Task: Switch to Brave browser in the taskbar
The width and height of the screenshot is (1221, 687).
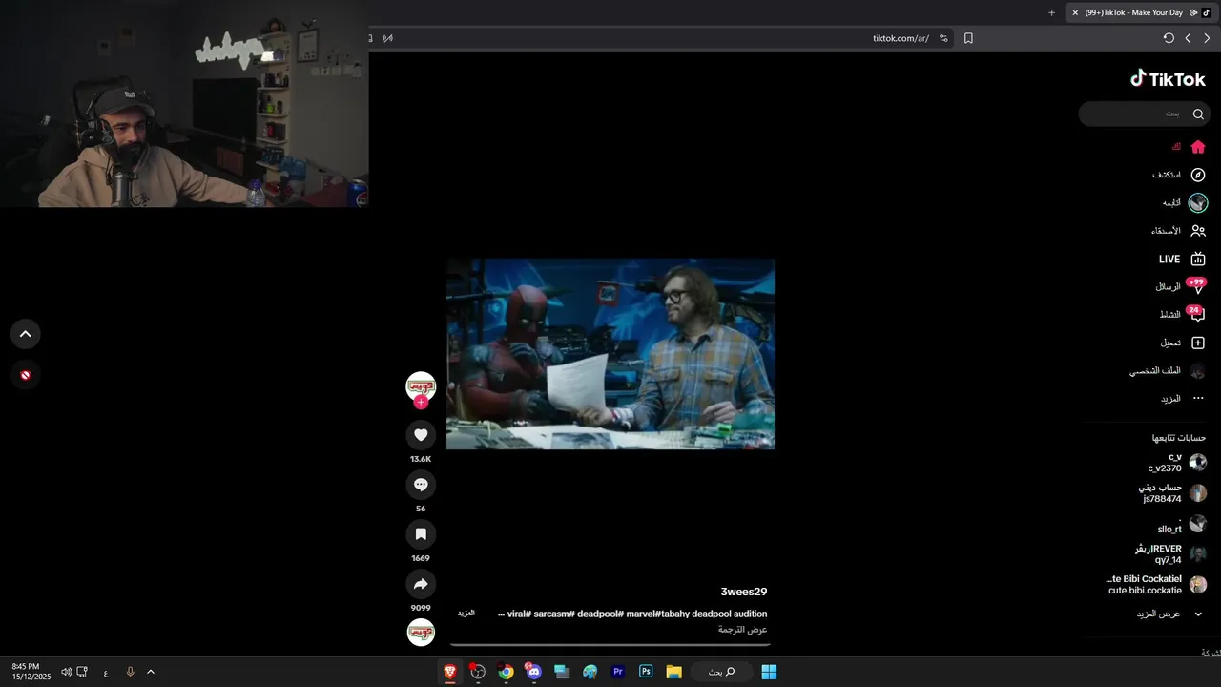Action: 449,672
